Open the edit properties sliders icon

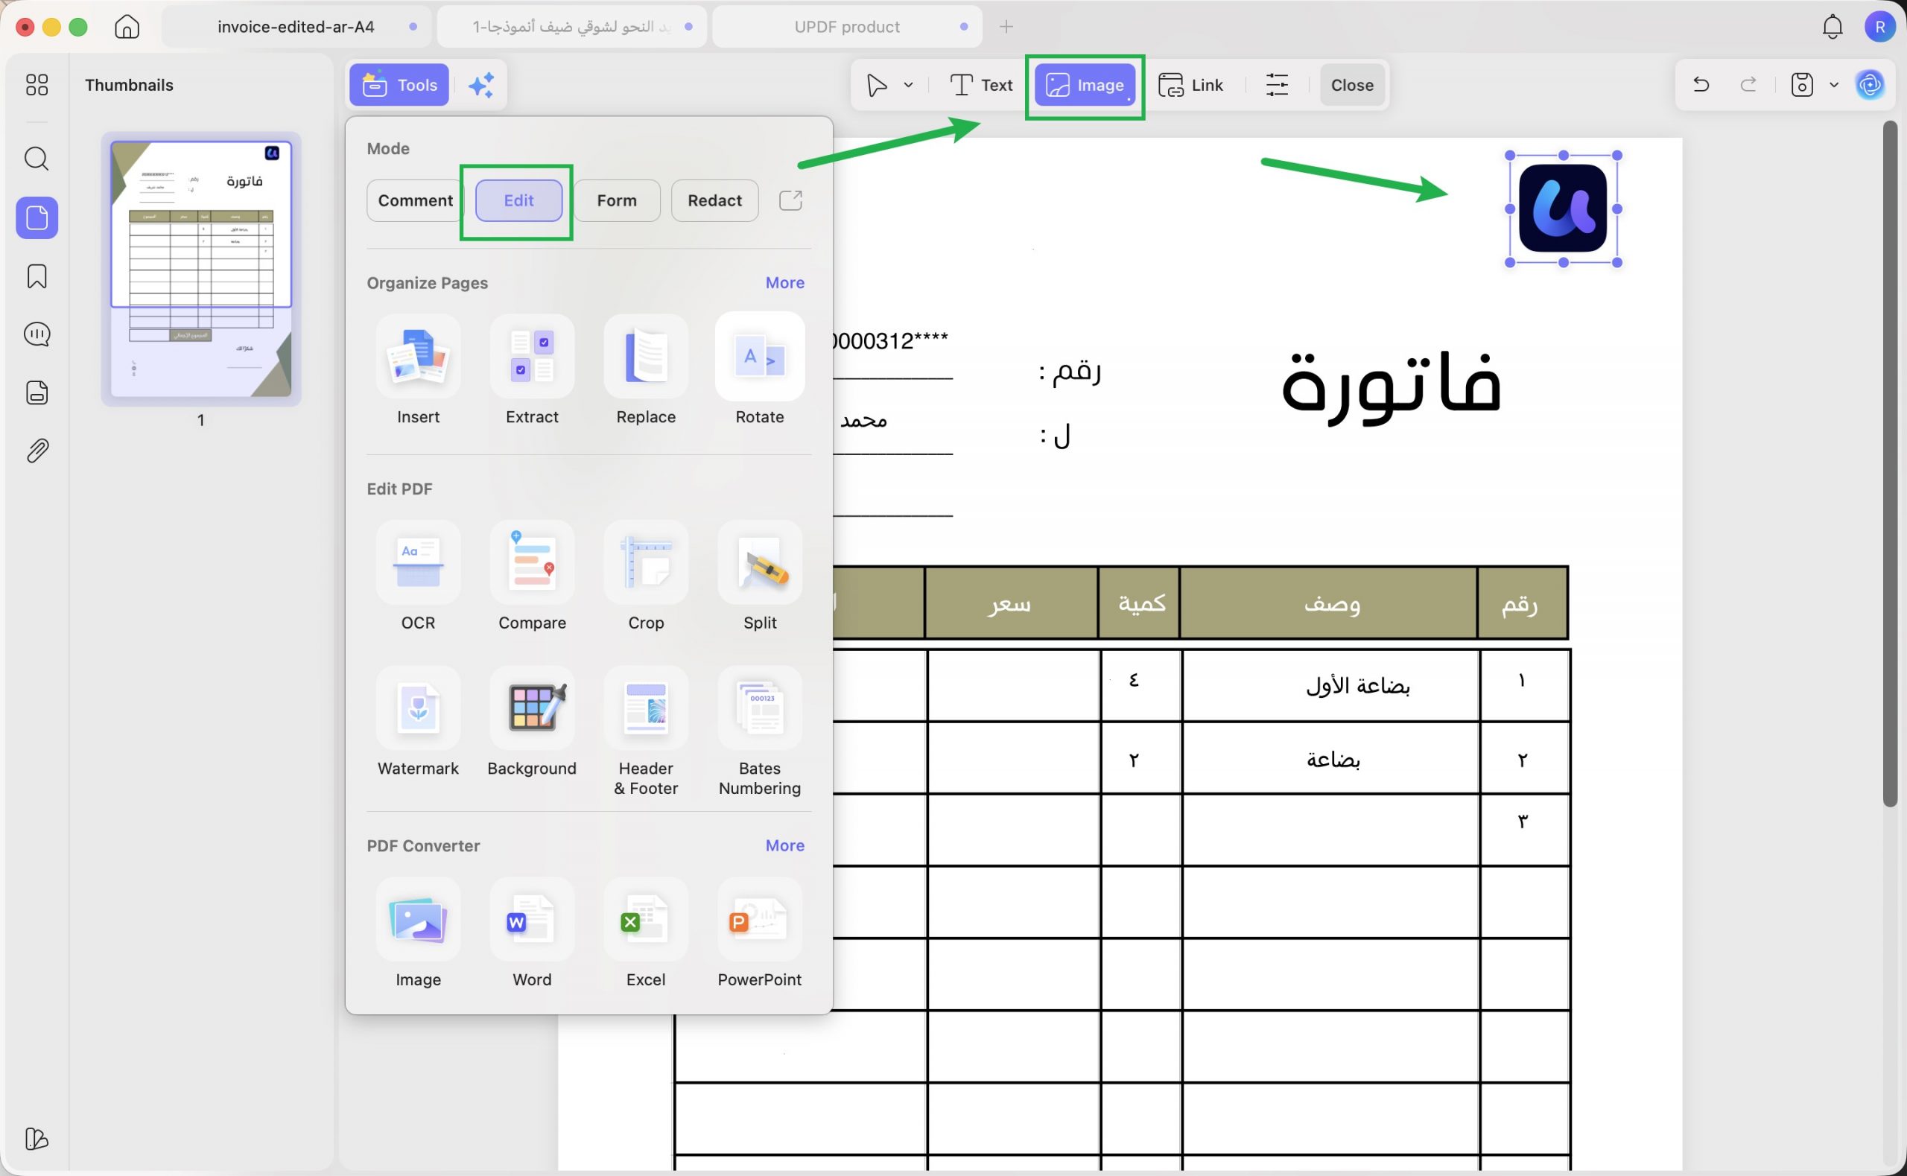1277,85
